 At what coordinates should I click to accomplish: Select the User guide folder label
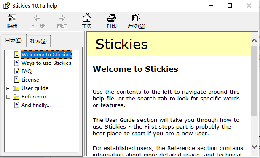[35, 88]
